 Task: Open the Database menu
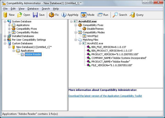[x=33, y=9]
